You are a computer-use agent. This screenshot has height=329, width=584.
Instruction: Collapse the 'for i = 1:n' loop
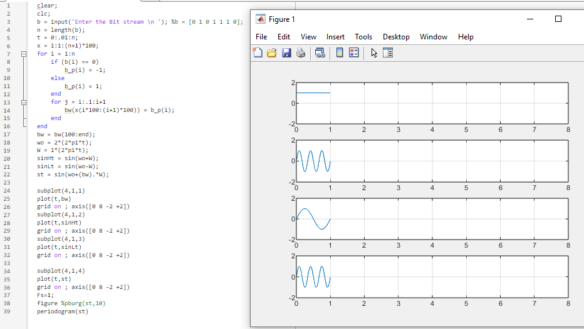(x=24, y=54)
